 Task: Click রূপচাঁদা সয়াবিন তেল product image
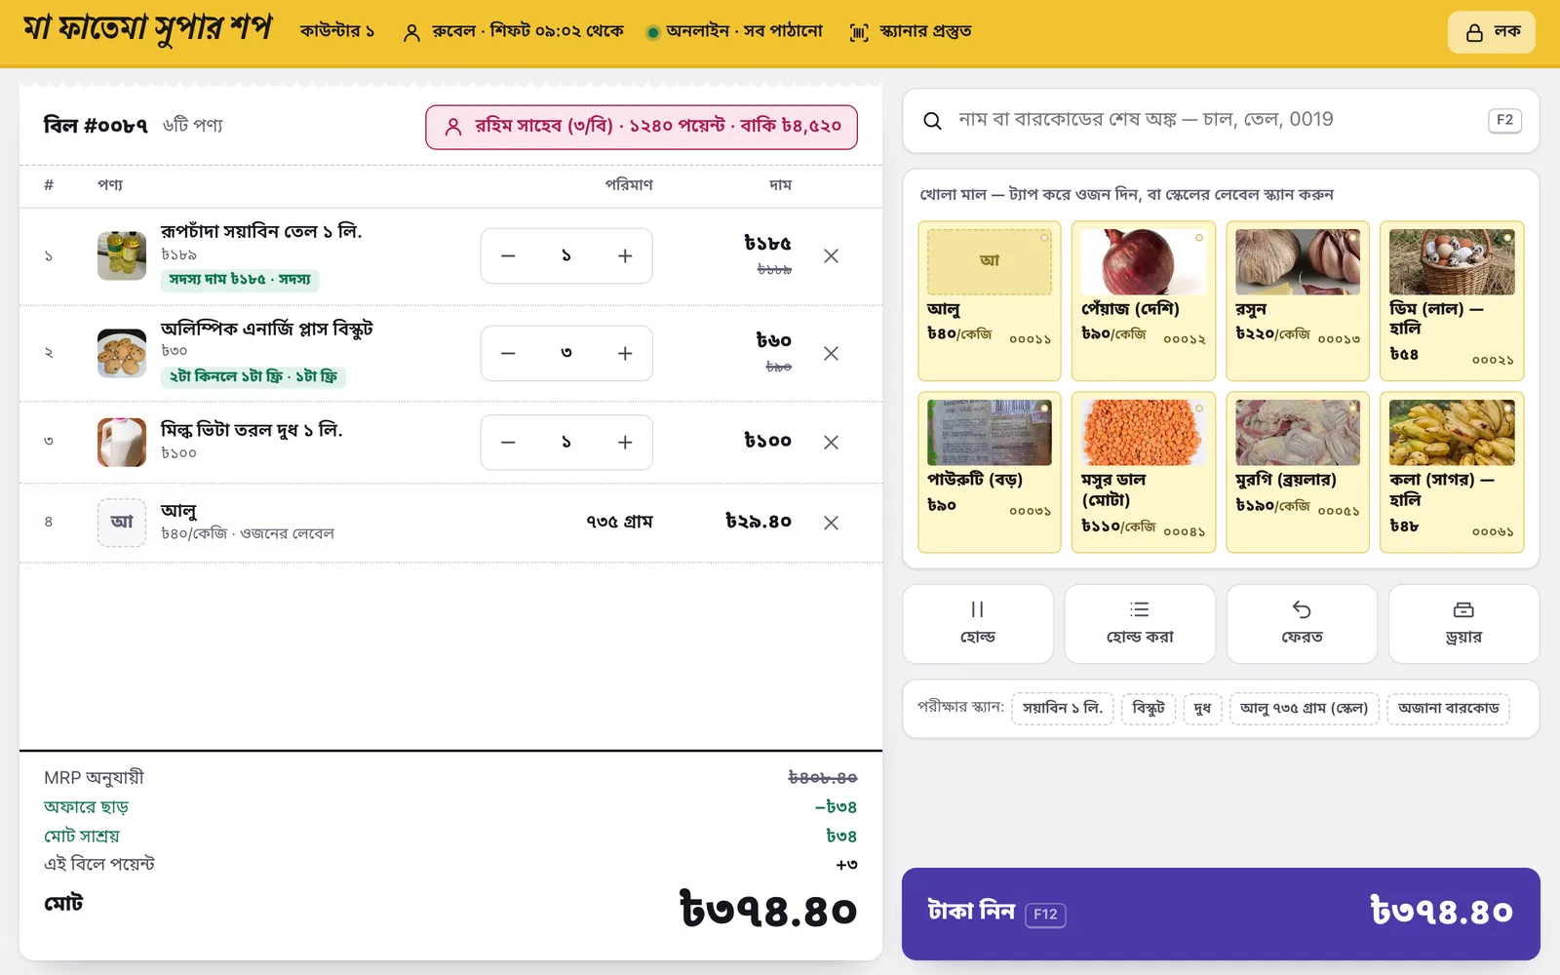point(122,255)
